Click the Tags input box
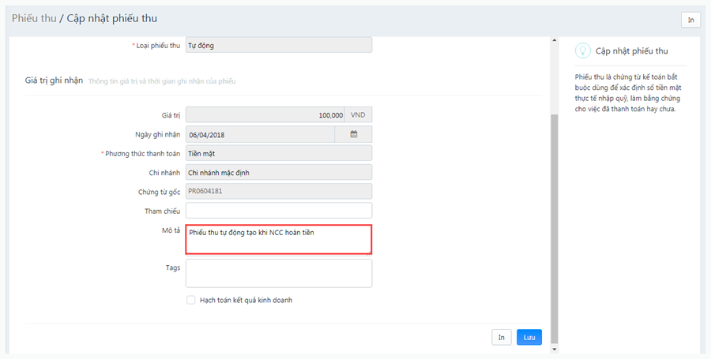This screenshot has width=711, height=359. [279, 273]
